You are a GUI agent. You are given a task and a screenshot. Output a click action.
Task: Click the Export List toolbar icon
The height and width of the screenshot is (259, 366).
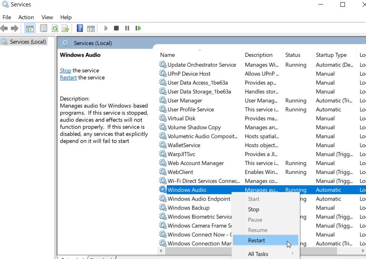(x=66, y=29)
